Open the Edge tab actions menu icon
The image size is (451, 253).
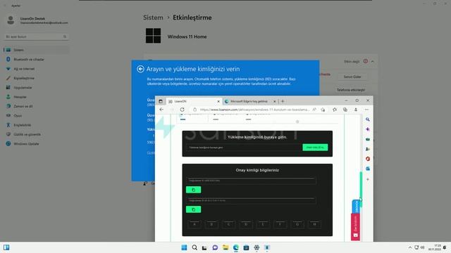coord(161,101)
